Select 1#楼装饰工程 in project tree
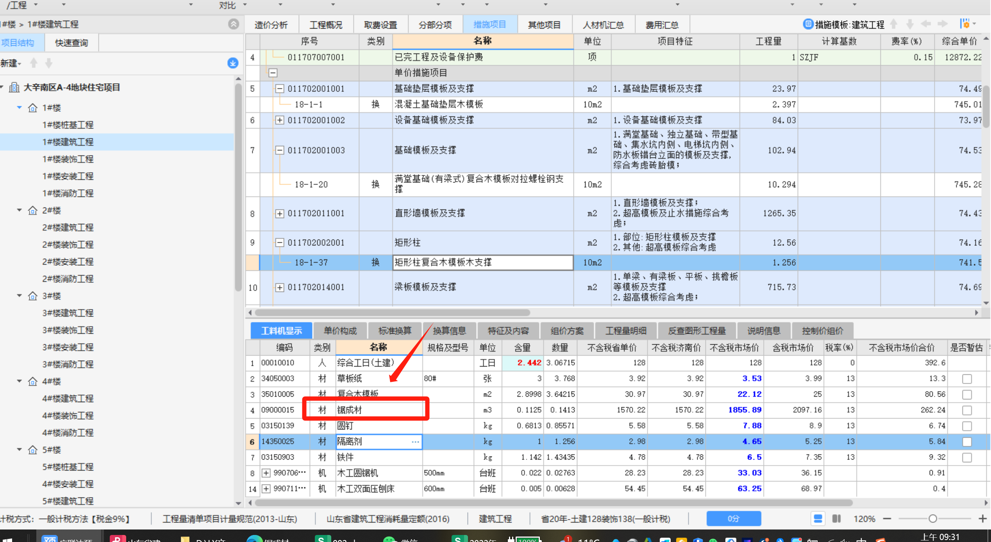 pos(68,159)
